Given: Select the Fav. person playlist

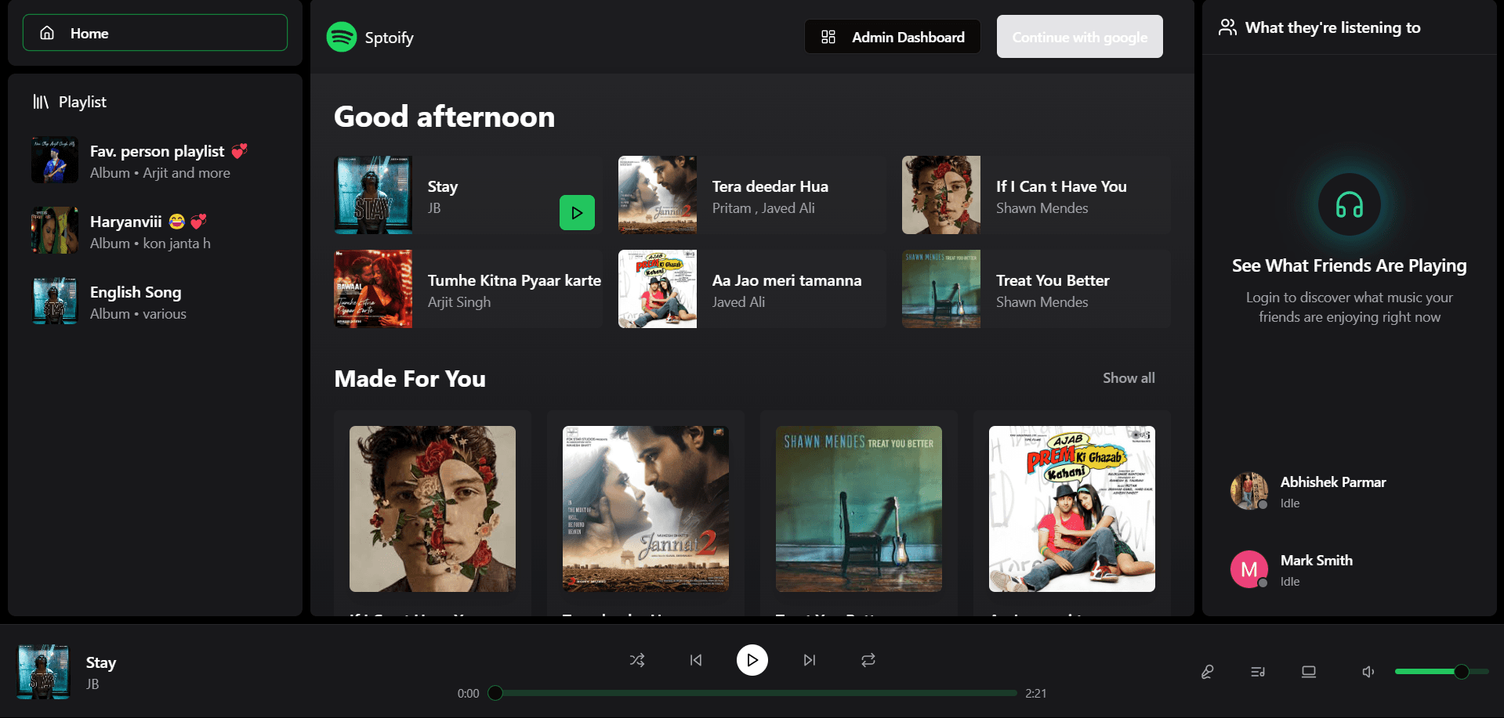Looking at the screenshot, I should tap(155, 161).
